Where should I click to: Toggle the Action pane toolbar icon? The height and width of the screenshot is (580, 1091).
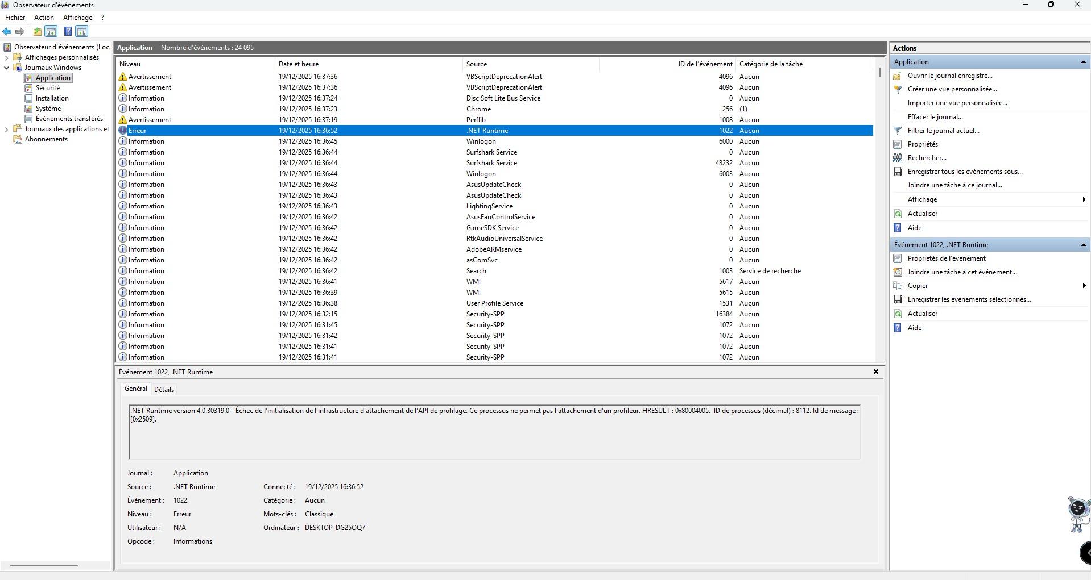coord(82,32)
